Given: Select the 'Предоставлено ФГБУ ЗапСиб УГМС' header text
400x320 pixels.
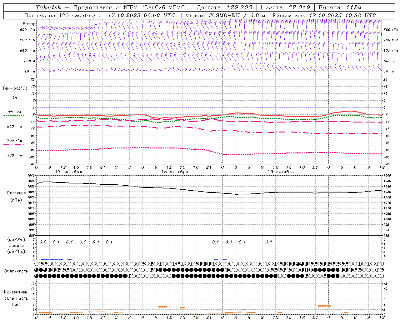Looking at the screenshot, I should point(131,7).
